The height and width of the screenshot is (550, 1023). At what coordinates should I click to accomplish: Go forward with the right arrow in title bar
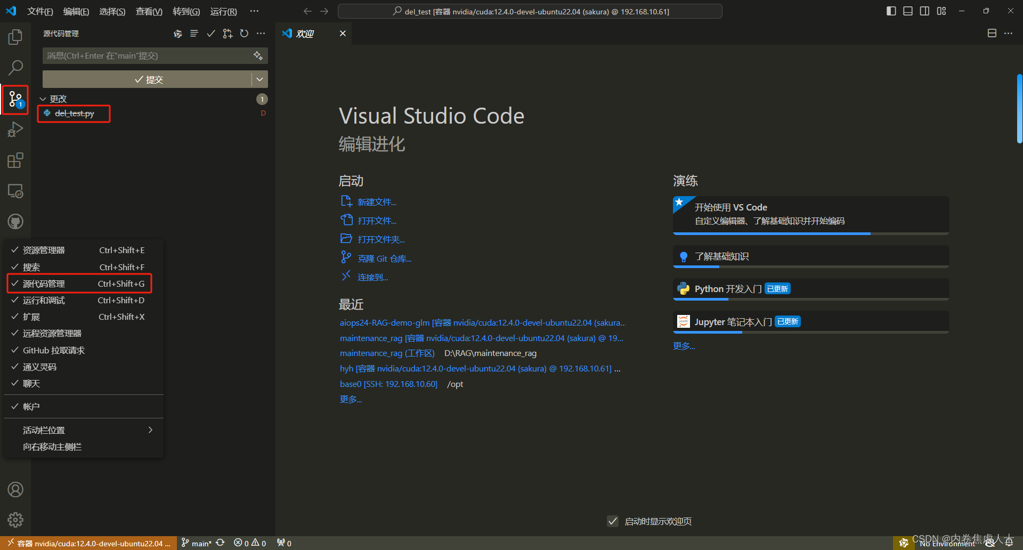tap(324, 11)
